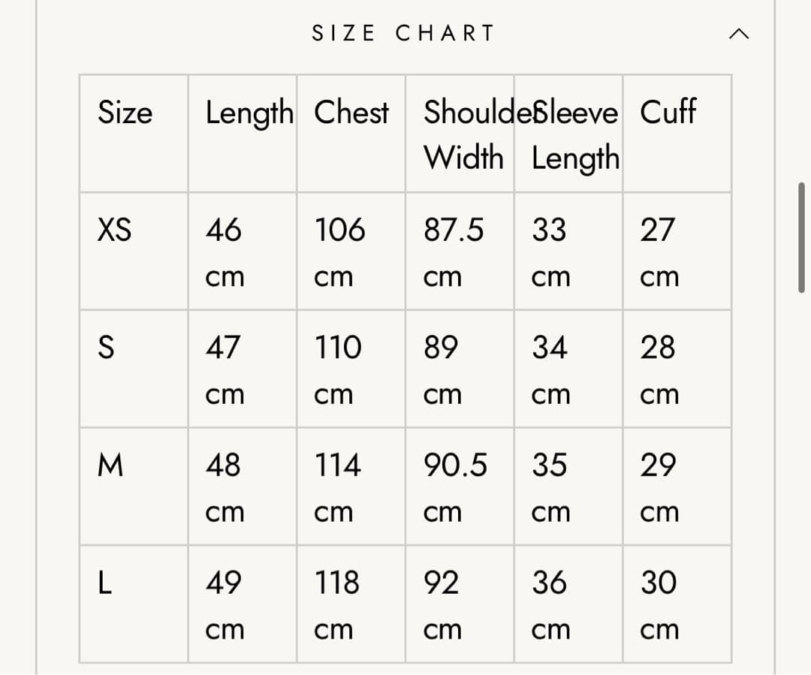This screenshot has width=811, height=675.
Task: Click the Sleeve Length column header
Action: (575, 134)
